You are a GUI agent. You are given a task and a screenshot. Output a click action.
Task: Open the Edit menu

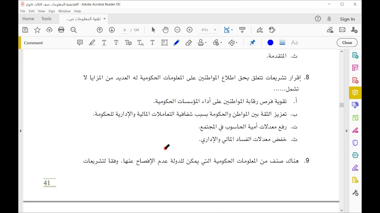tap(31, 11)
